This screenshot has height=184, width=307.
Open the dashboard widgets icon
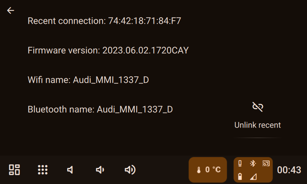pyautogui.click(x=15, y=170)
